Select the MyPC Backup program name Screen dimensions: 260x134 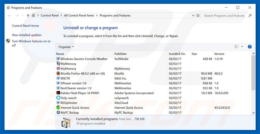click(x=70, y=113)
